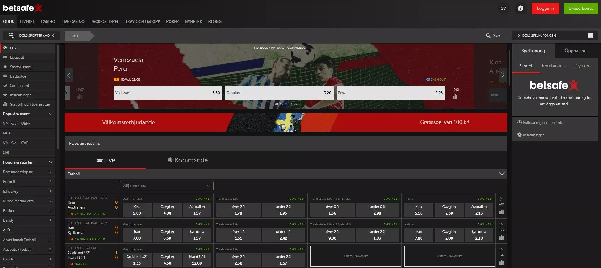Screen dimensions: 601x268
Task: Hide the betslip with Dölj spelkupongen
Action: [539, 36]
